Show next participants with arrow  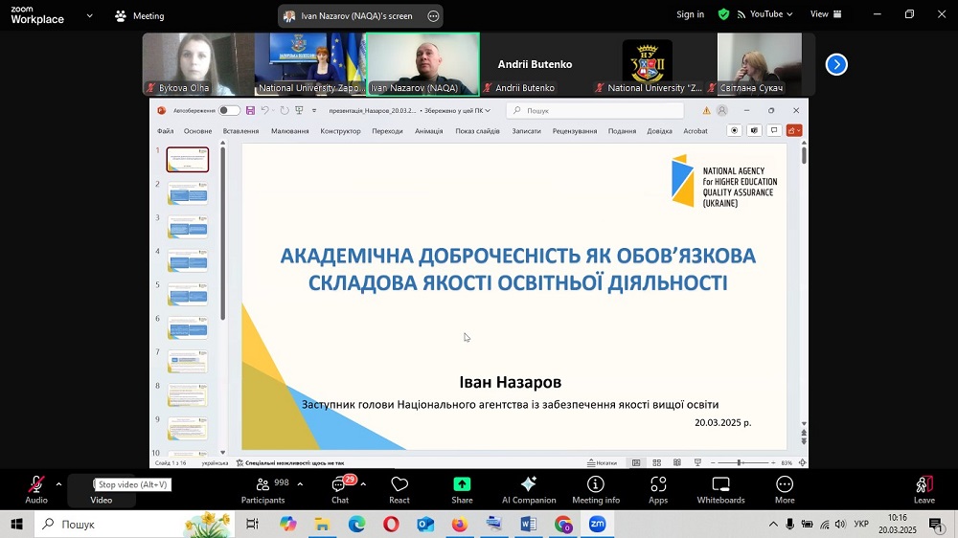(836, 64)
